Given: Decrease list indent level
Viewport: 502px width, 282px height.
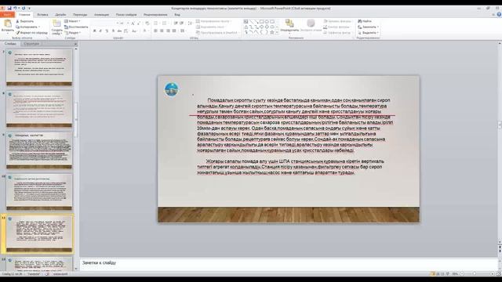Looking at the screenshot, I should click(x=176, y=23).
